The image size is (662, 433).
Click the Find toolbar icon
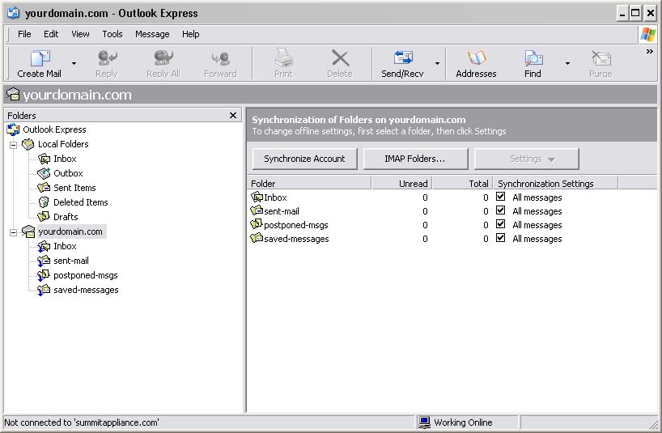tap(533, 58)
